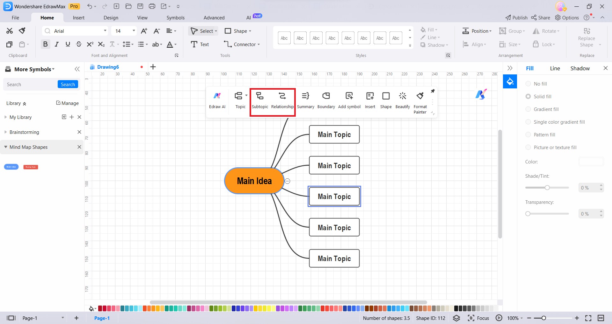Select the Main Idea orange shape
This screenshot has height=324, width=612.
254,181
